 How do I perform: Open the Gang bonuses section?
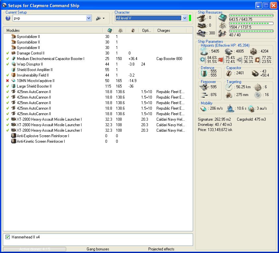pyautogui.click(x=98, y=249)
